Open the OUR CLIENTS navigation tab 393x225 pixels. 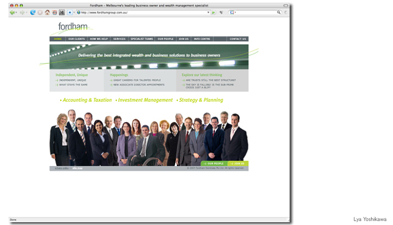(76, 39)
